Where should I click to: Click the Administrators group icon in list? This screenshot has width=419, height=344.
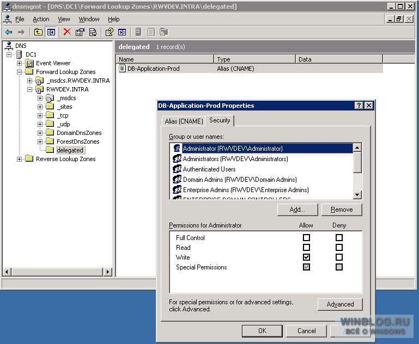click(x=177, y=158)
